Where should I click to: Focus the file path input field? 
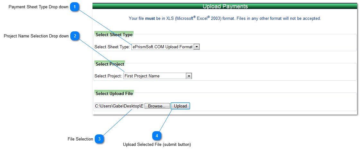(119, 106)
